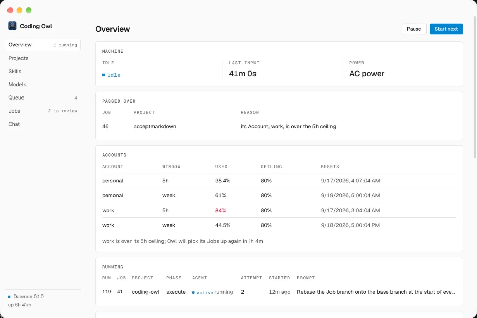Click the '12m ago' started cell

pos(279,292)
